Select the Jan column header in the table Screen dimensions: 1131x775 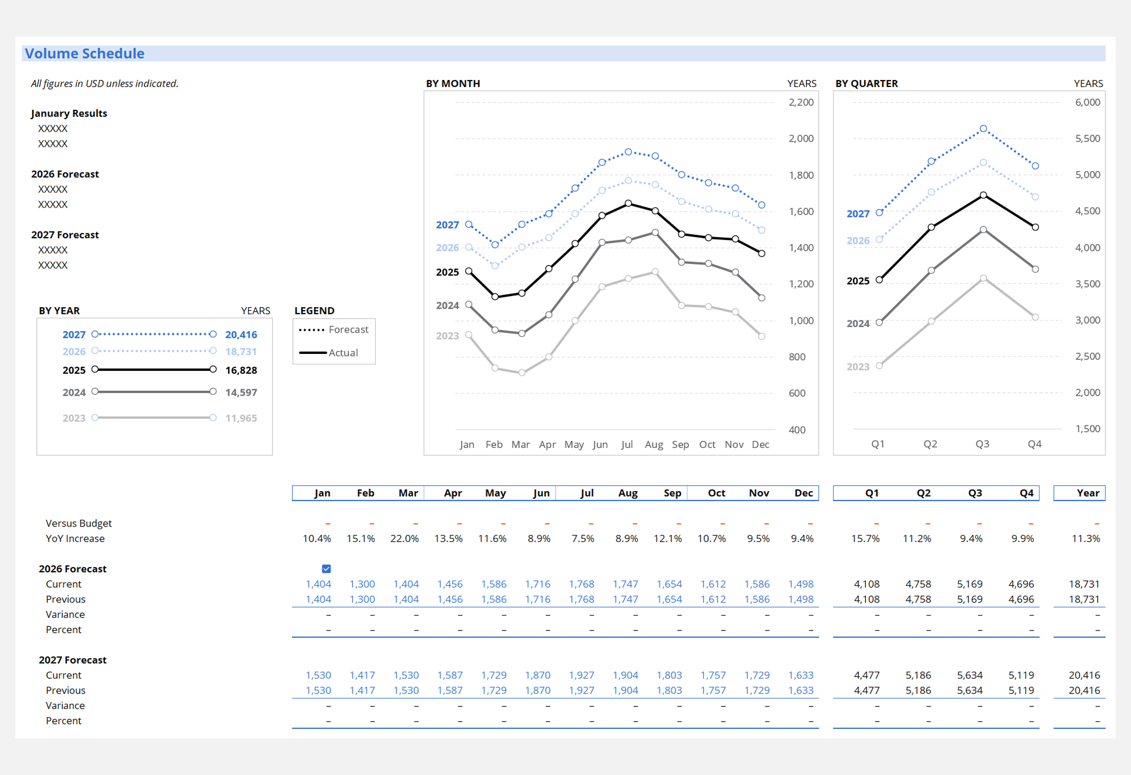coord(322,493)
